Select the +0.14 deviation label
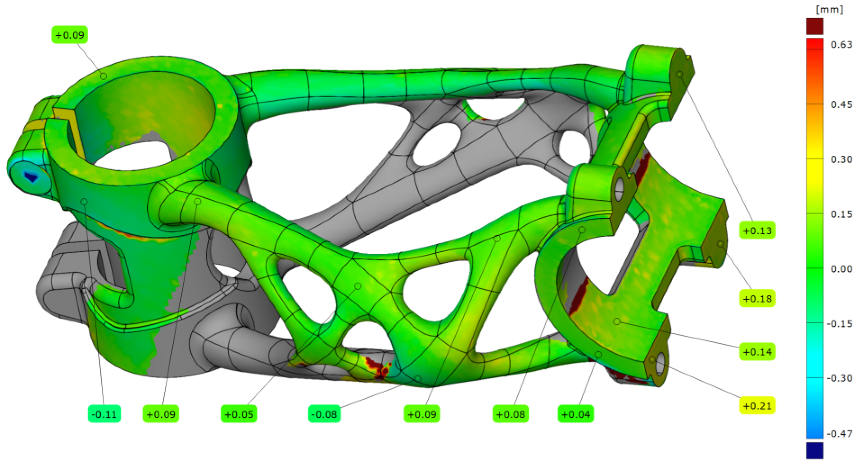 pos(757,352)
